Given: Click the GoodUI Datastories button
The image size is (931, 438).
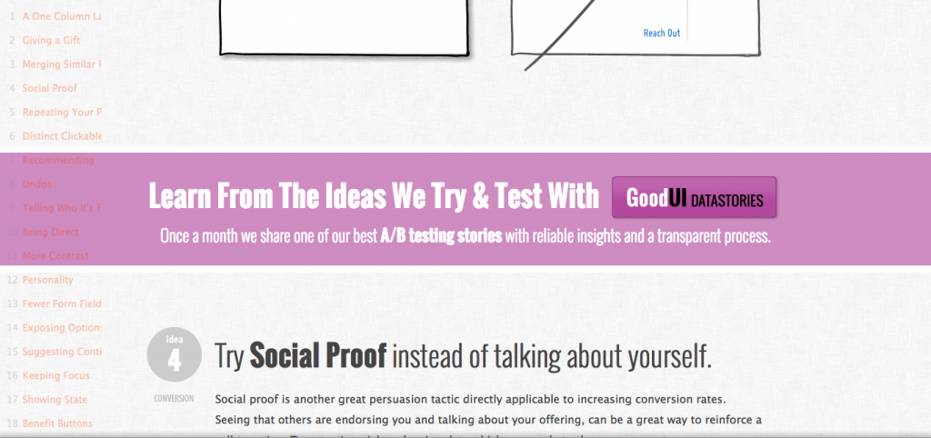Looking at the screenshot, I should [695, 197].
